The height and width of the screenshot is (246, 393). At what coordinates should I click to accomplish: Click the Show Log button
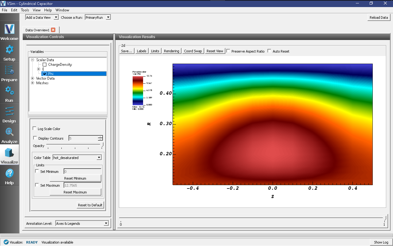pyautogui.click(x=381, y=242)
